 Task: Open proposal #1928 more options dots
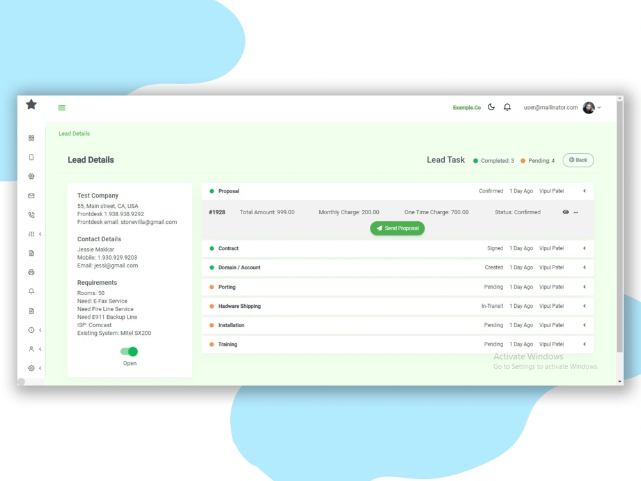576,213
